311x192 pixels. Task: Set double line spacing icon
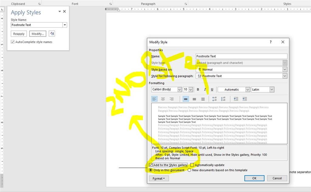(203, 99)
